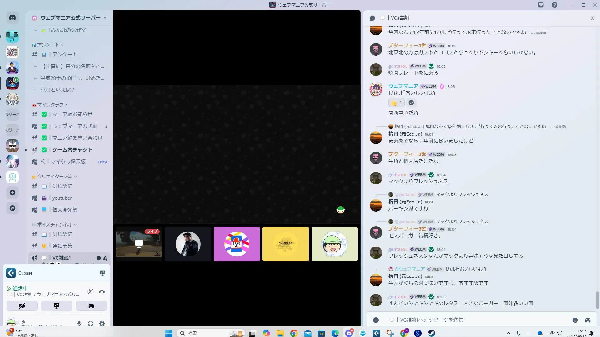Add a server with the plus icon
600x337 pixels.
coord(12,193)
